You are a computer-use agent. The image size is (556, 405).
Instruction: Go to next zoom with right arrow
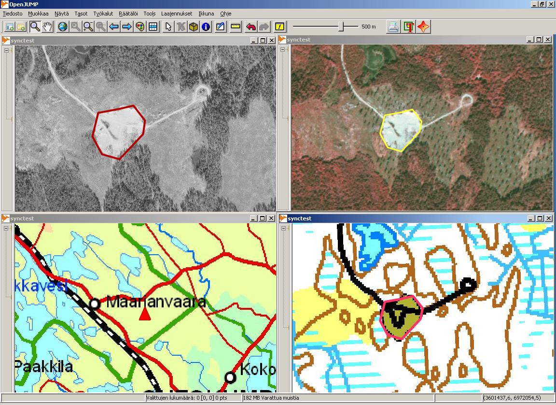click(126, 27)
